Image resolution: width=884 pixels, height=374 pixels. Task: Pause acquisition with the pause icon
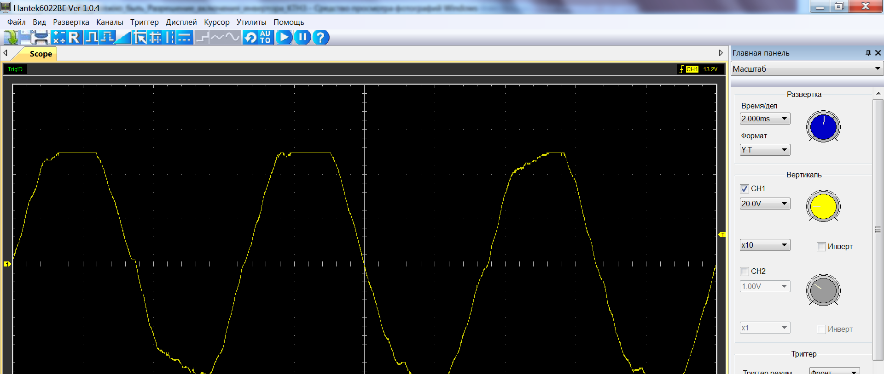click(x=302, y=37)
